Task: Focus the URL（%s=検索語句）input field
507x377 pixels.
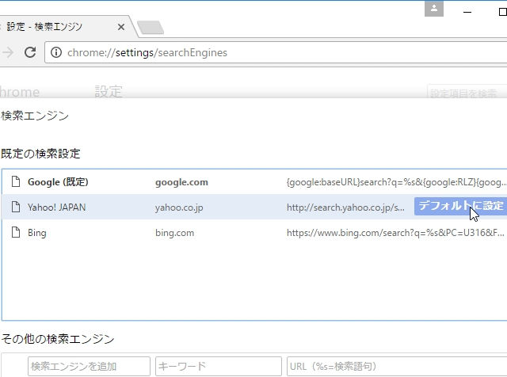Action: tap(397, 367)
